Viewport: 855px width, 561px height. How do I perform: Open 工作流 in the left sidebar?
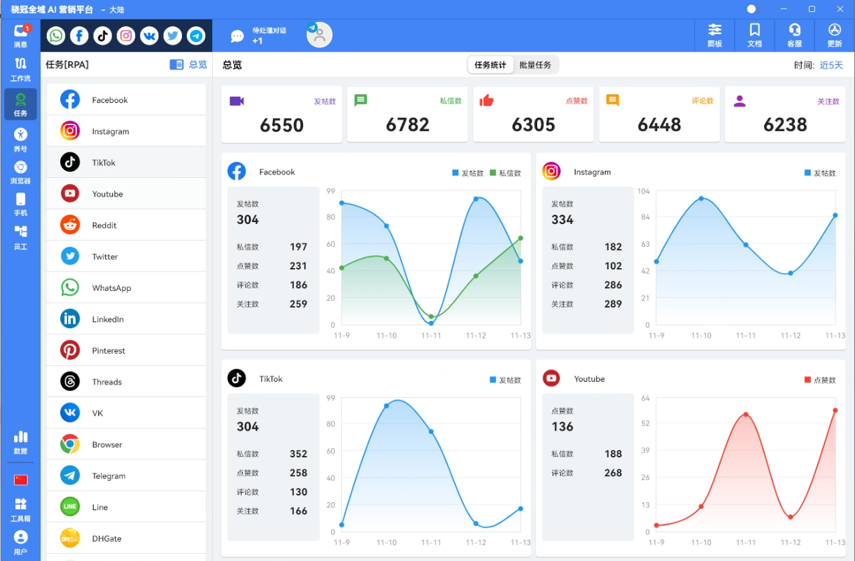click(21, 68)
